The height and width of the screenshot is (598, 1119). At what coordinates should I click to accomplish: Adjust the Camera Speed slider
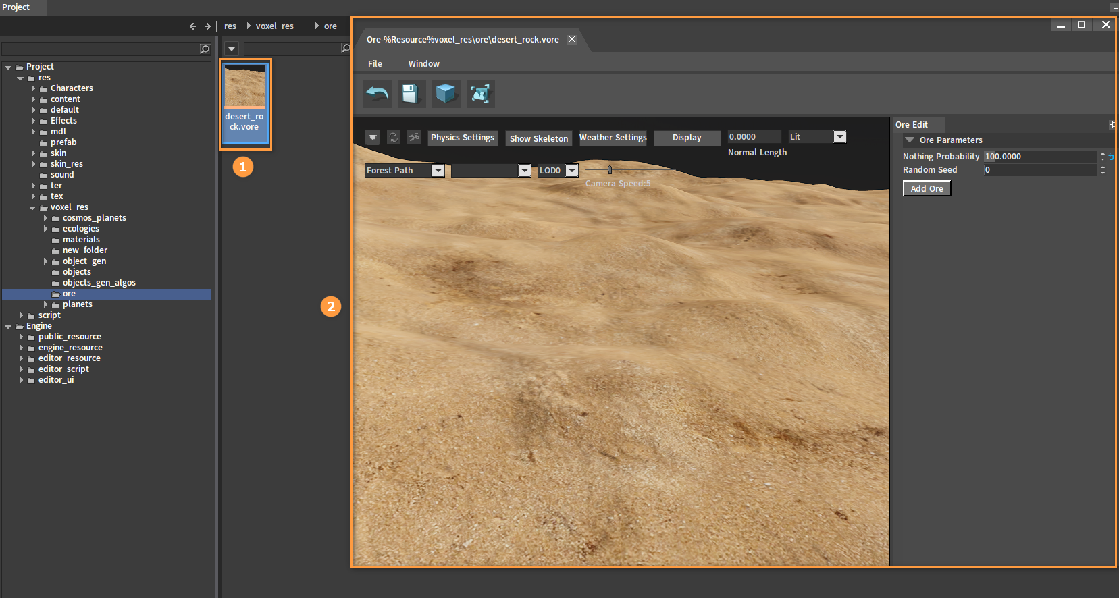[x=610, y=169]
